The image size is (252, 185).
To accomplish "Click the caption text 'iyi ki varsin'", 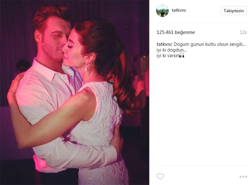I will click(x=168, y=56).
